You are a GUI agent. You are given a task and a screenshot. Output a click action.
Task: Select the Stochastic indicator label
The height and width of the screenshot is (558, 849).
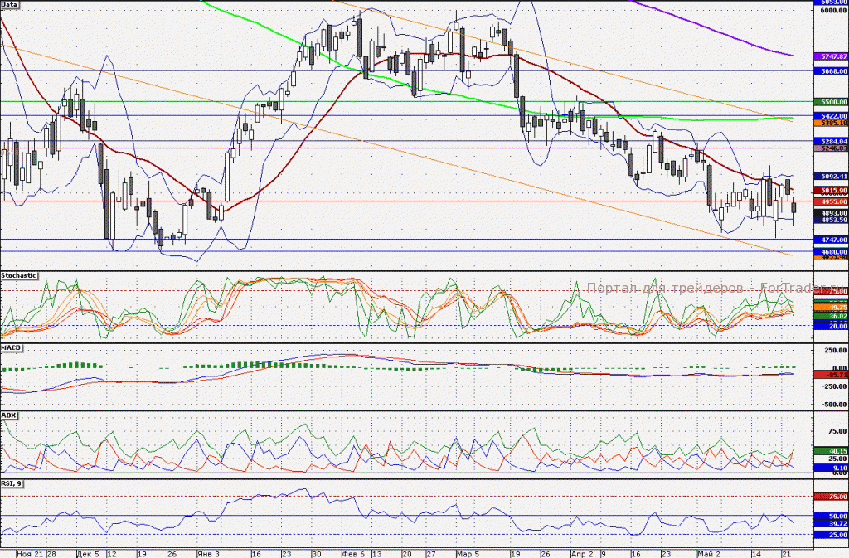coord(19,275)
